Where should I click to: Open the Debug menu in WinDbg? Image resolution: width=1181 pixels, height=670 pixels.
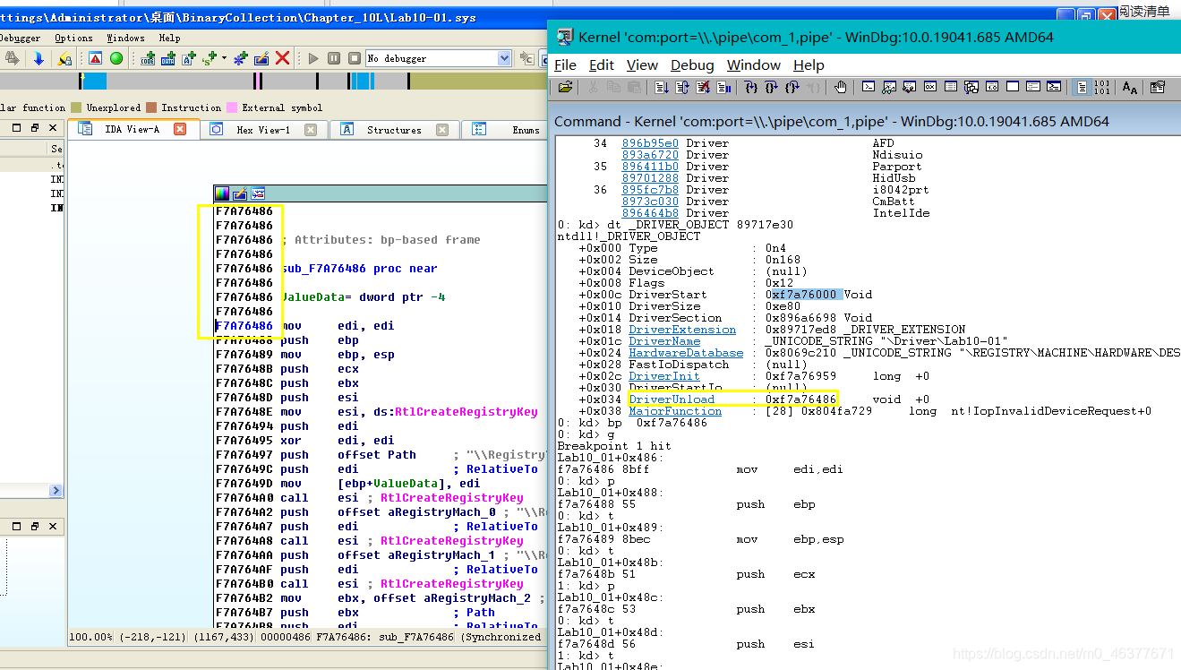tap(692, 64)
